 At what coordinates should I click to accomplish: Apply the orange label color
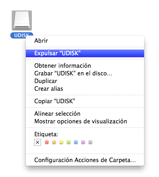click(54, 142)
